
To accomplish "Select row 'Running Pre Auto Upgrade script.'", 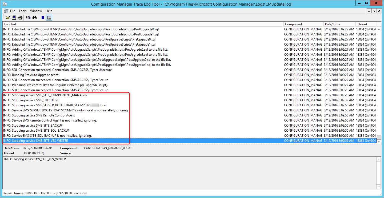I will pos(190,75).
